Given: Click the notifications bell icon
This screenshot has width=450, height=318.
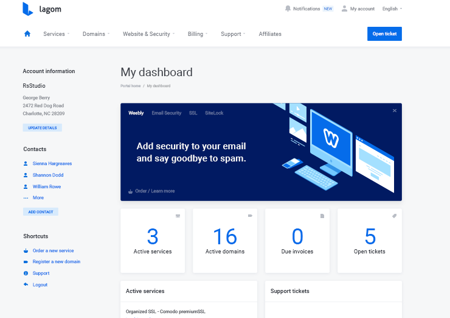Looking at the screenshot, I should 288,9.
